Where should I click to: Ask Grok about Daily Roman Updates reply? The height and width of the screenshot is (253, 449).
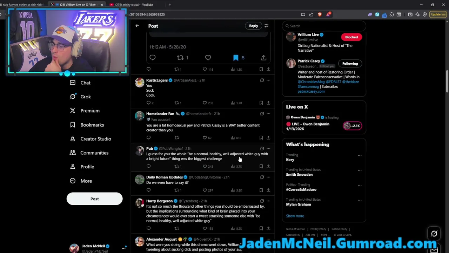click(262, 177)
